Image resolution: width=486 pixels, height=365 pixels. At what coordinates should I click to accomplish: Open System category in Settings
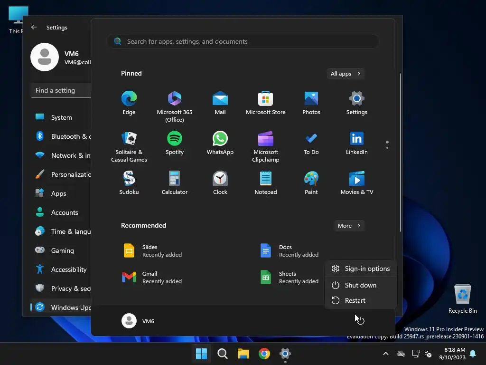coord(61,117)
